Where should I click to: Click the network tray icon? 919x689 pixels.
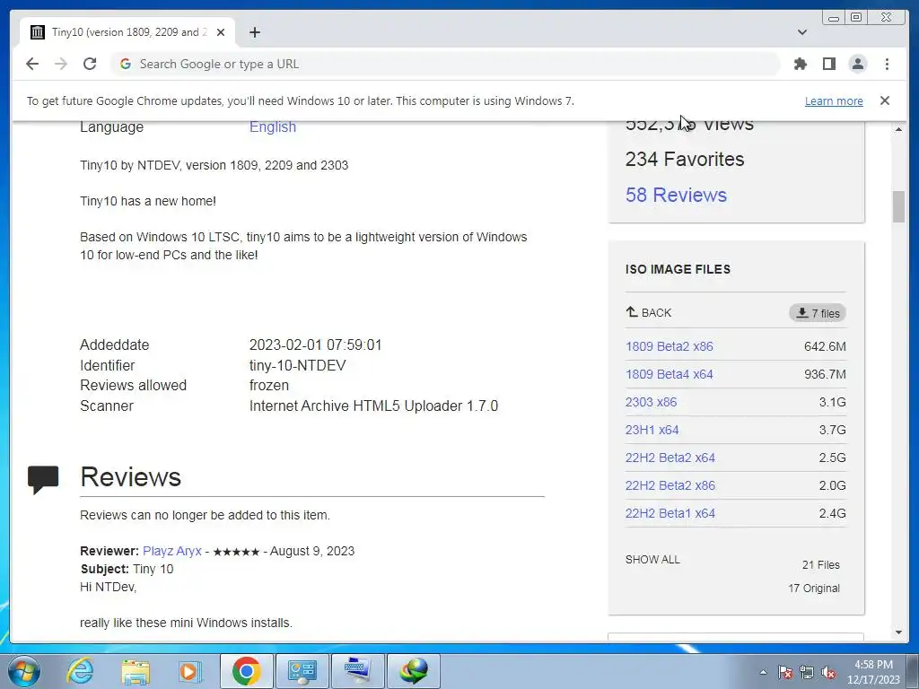tap(807, 672)
